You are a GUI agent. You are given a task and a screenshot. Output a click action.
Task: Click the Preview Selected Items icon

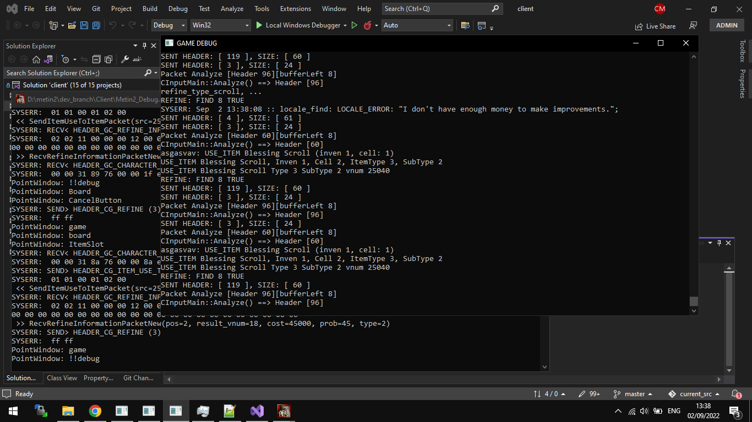137,59
